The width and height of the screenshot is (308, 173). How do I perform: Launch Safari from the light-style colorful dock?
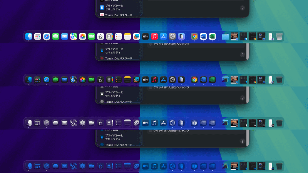[x=47, y=36]
